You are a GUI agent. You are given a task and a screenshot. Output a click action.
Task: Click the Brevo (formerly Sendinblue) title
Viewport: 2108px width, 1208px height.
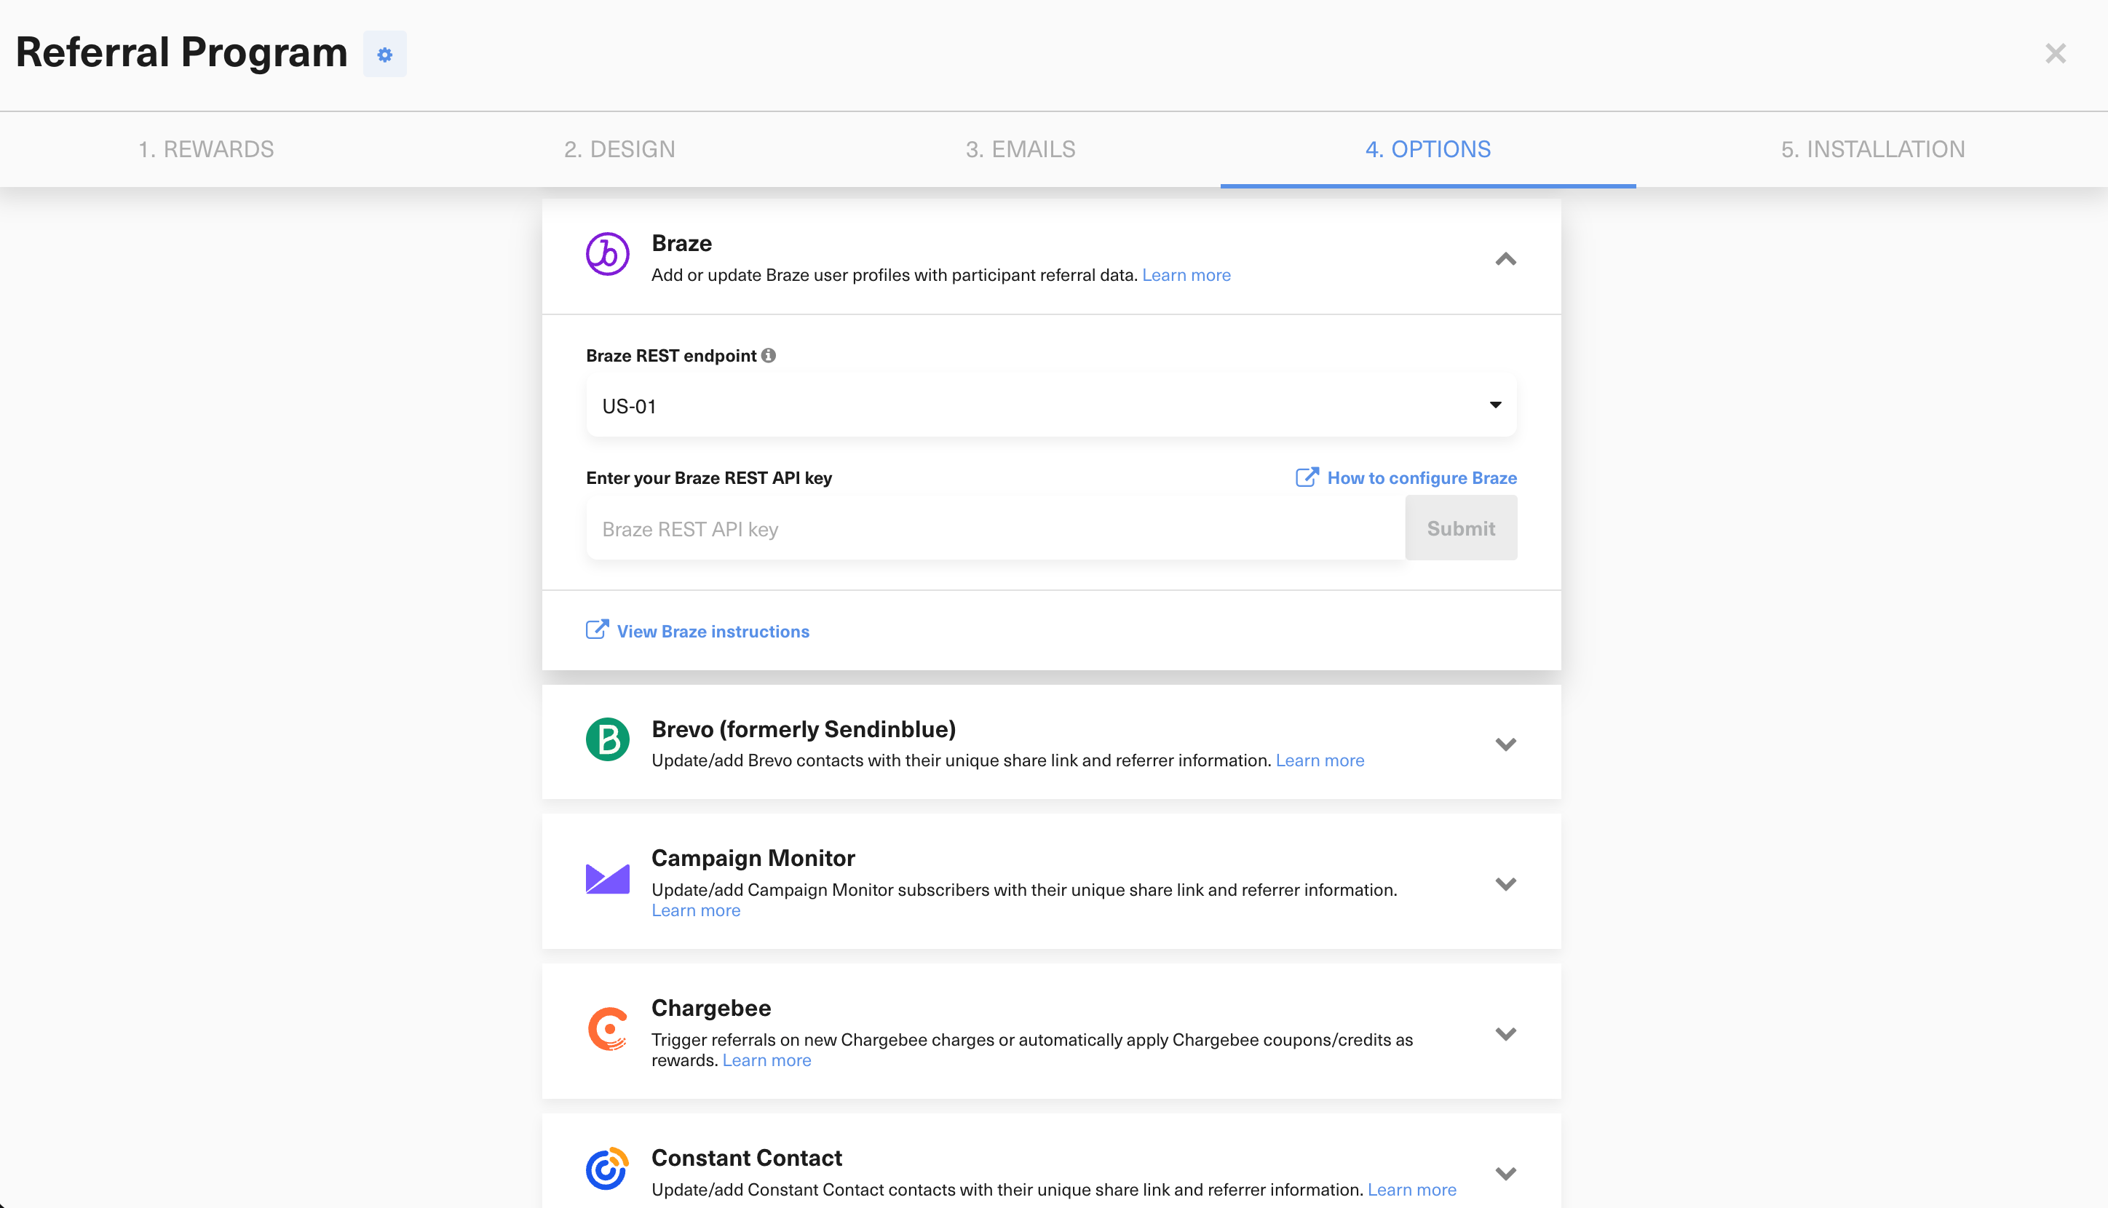click(804, 729)
